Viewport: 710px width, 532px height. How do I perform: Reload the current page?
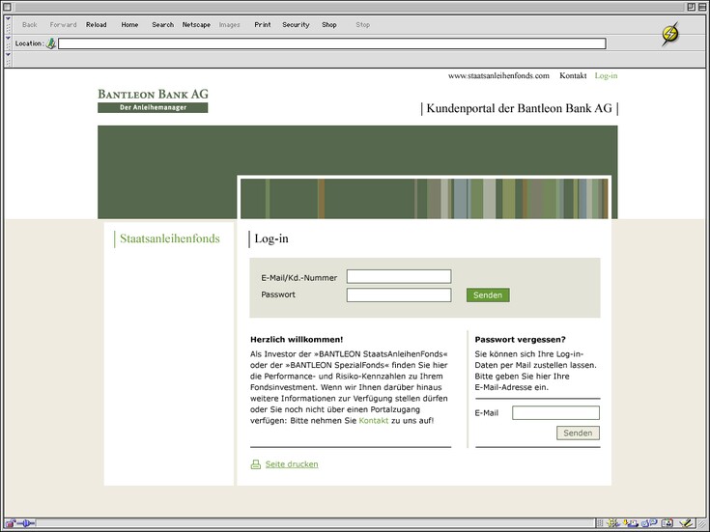point(96,25)
